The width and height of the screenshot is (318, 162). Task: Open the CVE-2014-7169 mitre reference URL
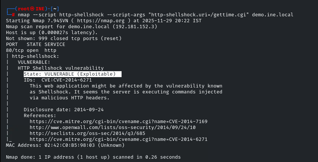point(118,122)
